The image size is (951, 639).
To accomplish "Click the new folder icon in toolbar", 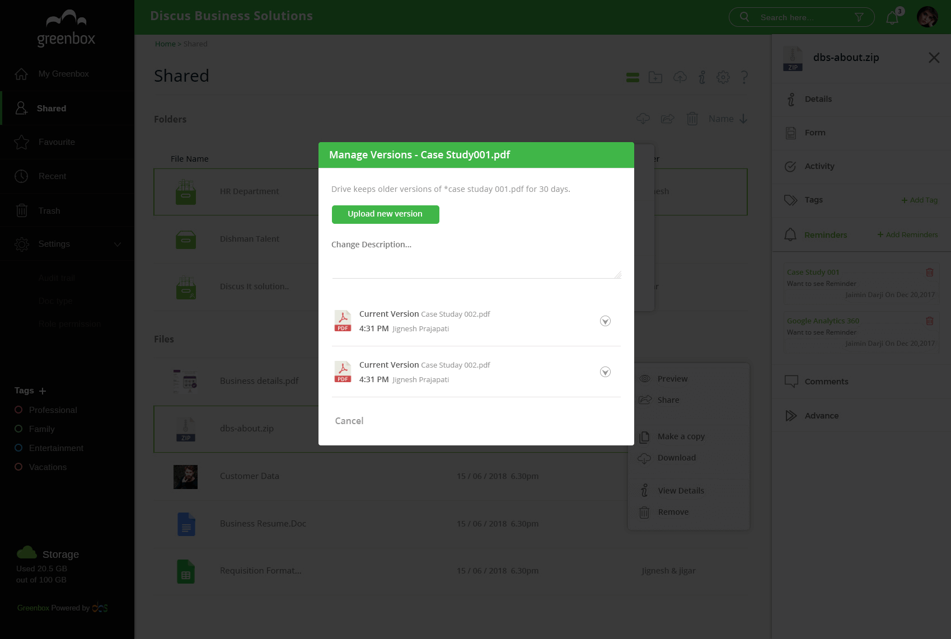I will pos(655,77).
